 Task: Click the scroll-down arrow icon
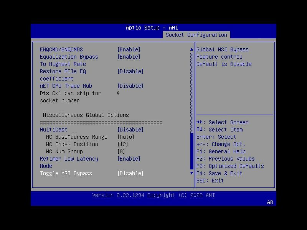click(x=191, y=173)
